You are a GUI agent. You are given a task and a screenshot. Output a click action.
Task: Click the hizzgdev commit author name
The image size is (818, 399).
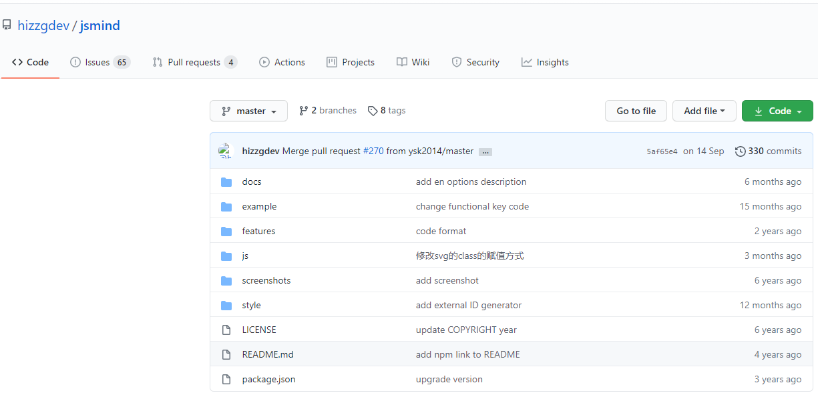click(x=260, y=151)
